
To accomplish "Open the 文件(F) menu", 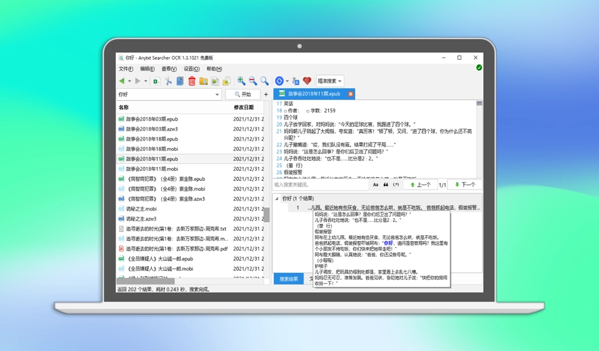I will point(126,69).
